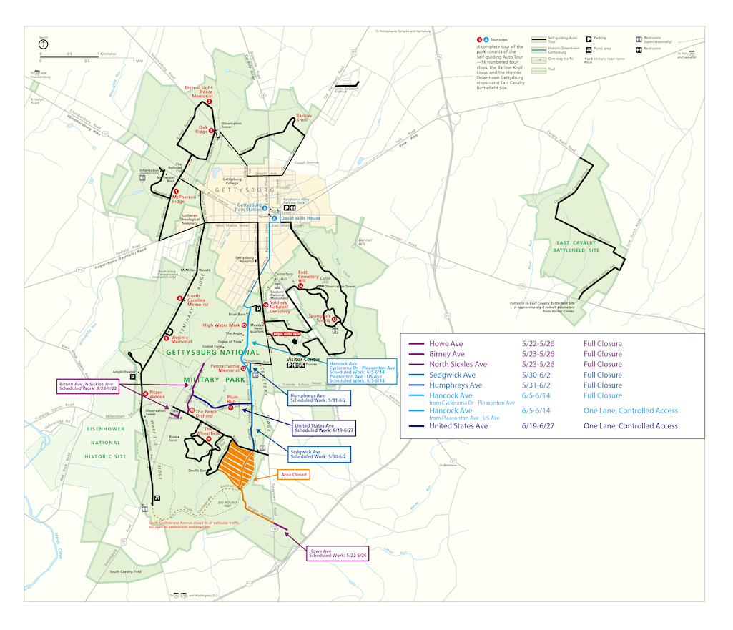Click the 'GETTYSBURG' town label
This screenshot has height=630, width=733.
(245, 190)
